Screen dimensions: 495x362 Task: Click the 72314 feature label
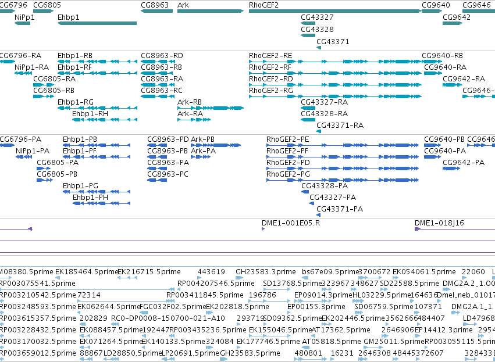pyautogui.click(x=89, y=295)
